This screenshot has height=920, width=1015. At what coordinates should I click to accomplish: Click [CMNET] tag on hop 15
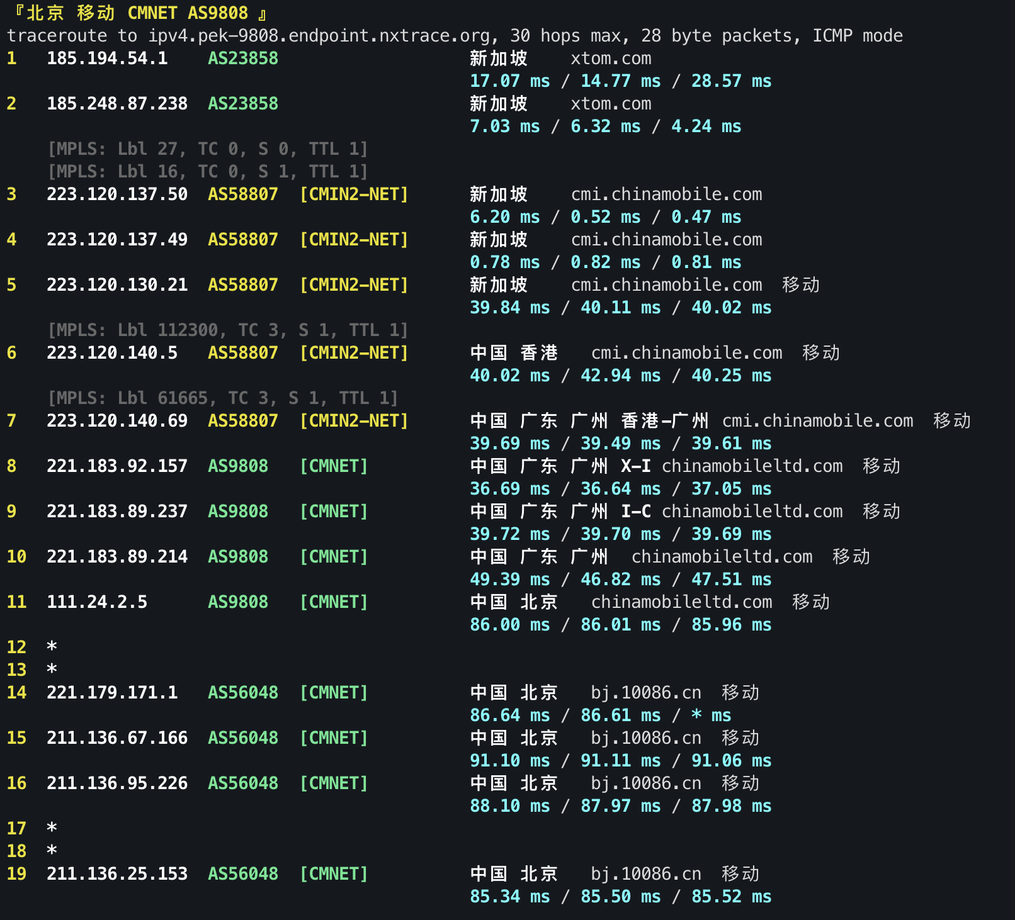(334, 738)
